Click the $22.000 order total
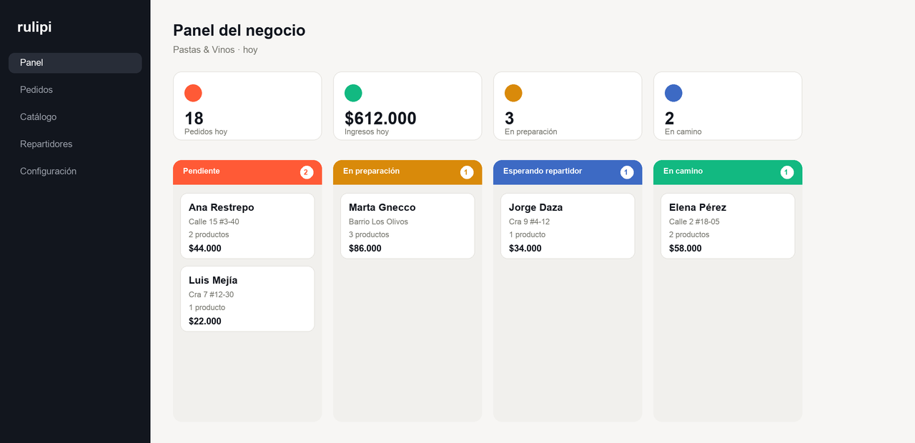This screenshot has height=443, width=915. (205, 321)
